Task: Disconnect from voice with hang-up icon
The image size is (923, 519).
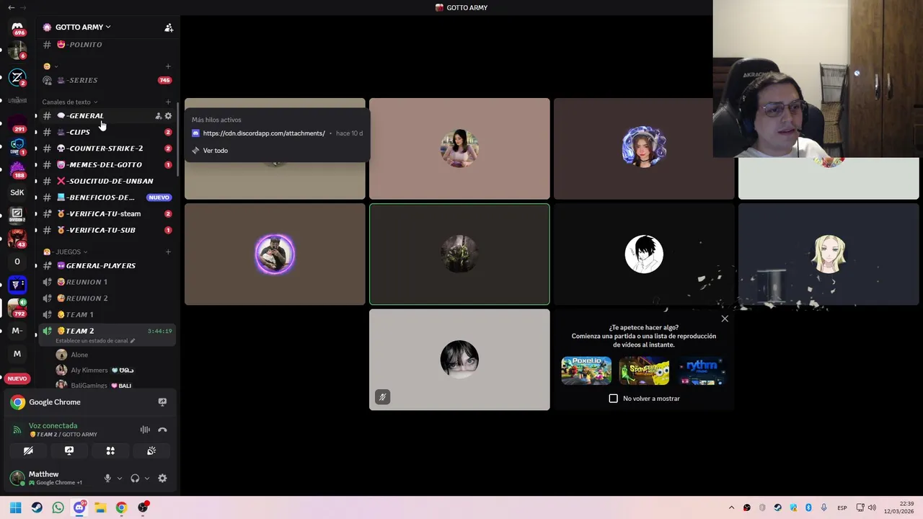Action: pos(162,430)
